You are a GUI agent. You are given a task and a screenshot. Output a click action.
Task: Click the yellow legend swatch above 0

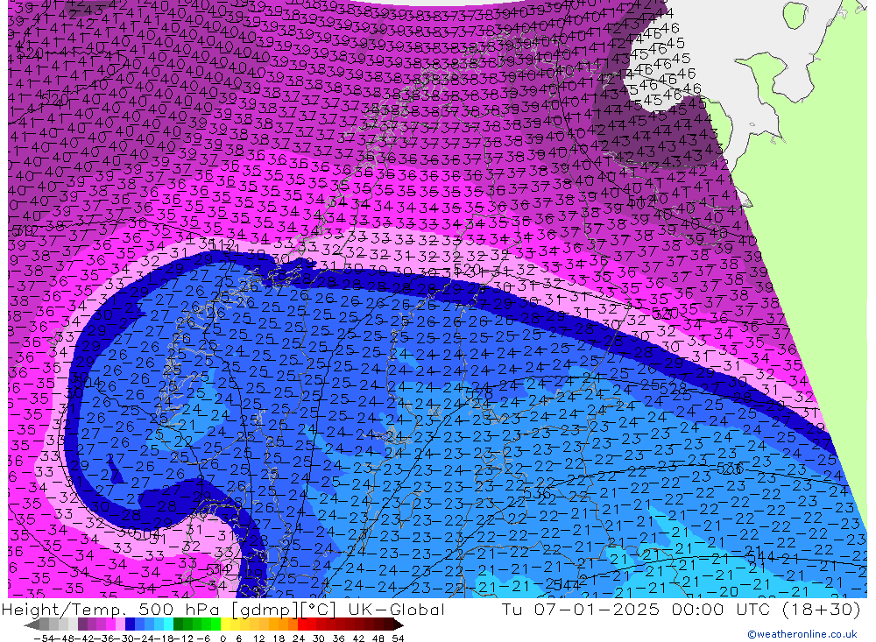pyautogui.click(x=225, y=624)
